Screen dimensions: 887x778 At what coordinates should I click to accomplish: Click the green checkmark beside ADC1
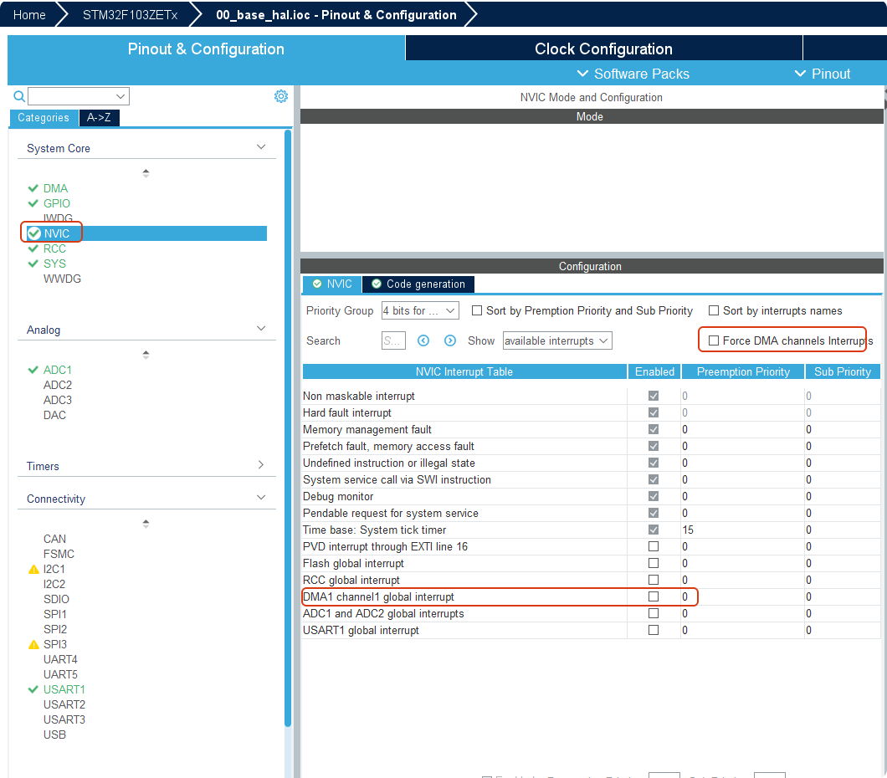[x=33, y=370]
